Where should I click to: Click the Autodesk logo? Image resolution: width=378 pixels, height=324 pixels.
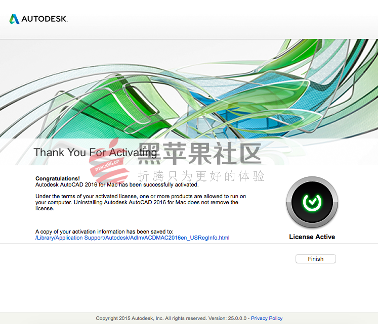(38, 19)
